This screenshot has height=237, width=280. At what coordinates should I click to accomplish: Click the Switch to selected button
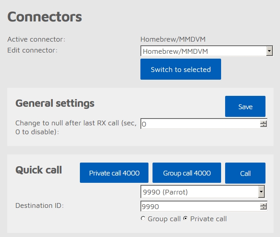[x=180, y=69]
